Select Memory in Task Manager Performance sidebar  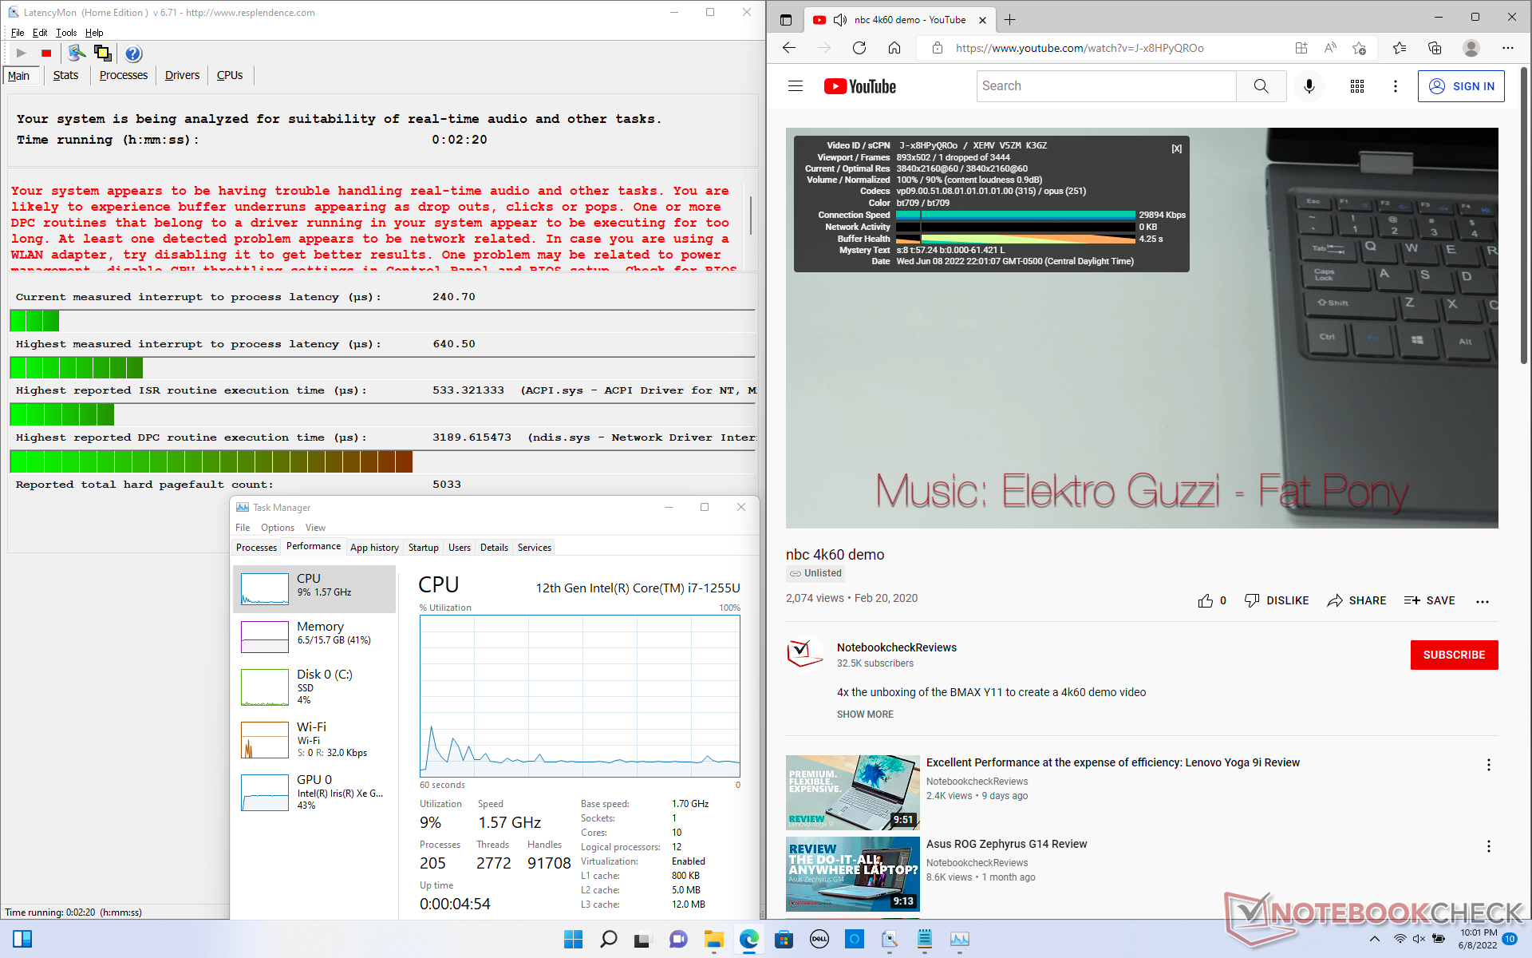[x=314, y=636]
